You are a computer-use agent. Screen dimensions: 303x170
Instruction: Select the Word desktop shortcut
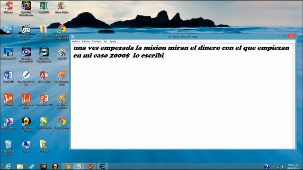(x=9, y=76)
